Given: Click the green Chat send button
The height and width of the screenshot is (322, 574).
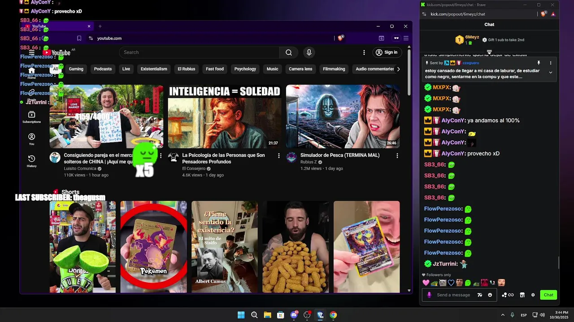Looking at the screenshot, I should [x=548, y=295].
